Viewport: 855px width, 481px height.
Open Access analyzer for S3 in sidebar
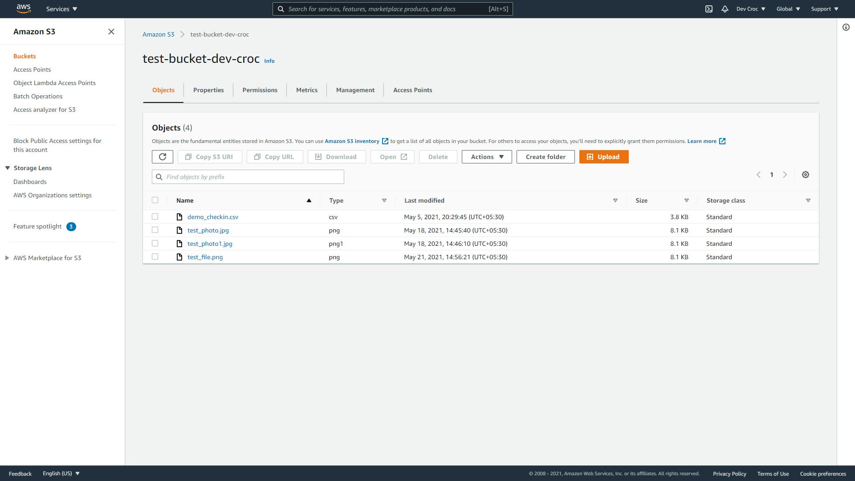tap(45, 110)
